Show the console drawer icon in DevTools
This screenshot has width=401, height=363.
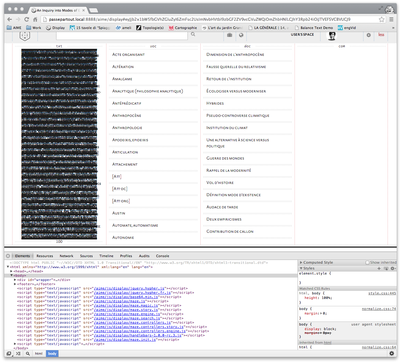pos(18,354)
